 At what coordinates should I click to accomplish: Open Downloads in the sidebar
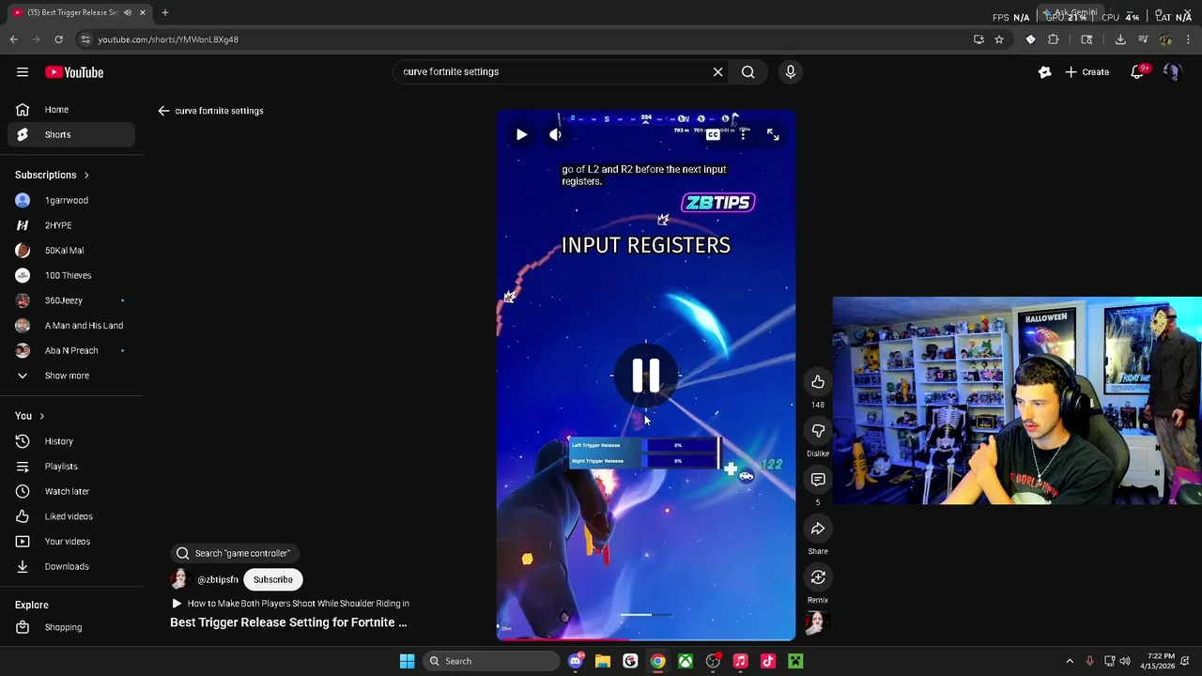tap(71, 566)
